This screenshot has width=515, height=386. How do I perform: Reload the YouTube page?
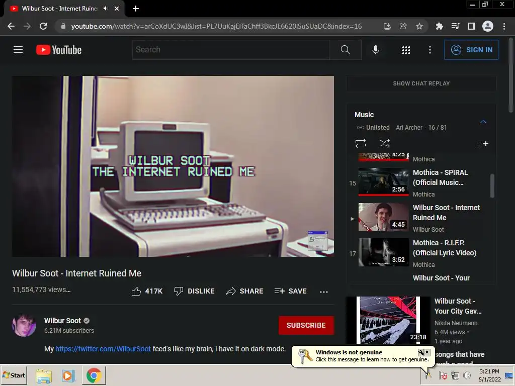click(43, 26)
